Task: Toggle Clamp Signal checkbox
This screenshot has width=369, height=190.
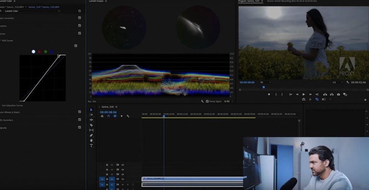Action: (207, 101)
